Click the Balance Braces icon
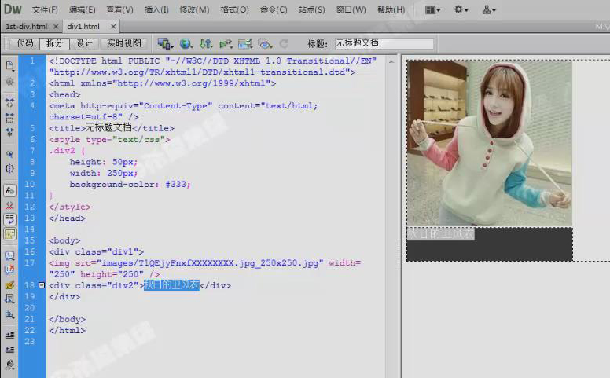This screenshot has height=378, width=610. [x=9, y=168]
